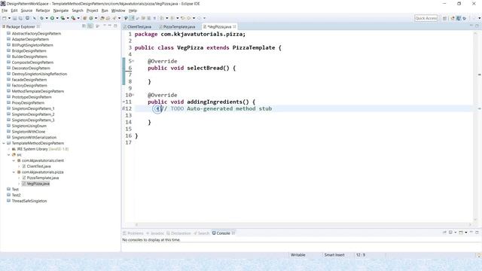Click the editor horizontal scrollbar
This screenshot has height=271, width=482.
tap(303, 224)
